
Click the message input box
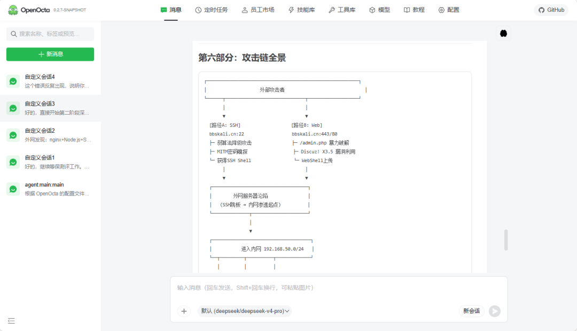pos(339,288)
